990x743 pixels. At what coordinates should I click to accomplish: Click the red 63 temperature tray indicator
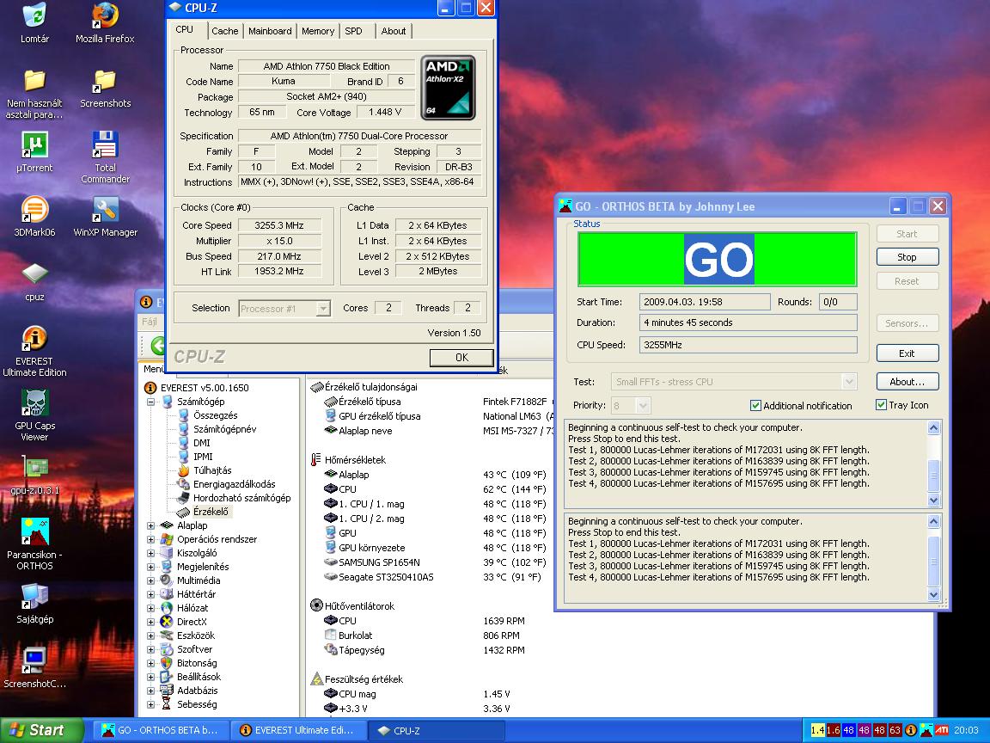895,730
